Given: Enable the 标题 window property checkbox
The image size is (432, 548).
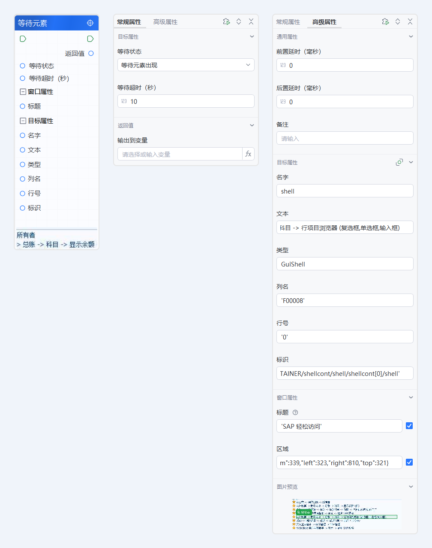Looking at the screenshot, I should click(x=409, y=425).
